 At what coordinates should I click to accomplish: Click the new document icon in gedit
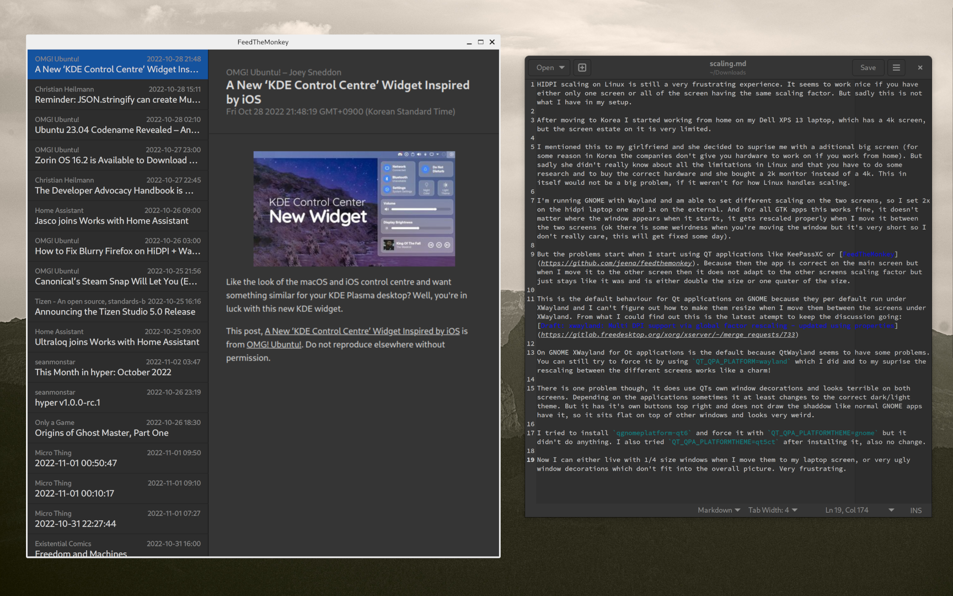click(x=582, y=67)
